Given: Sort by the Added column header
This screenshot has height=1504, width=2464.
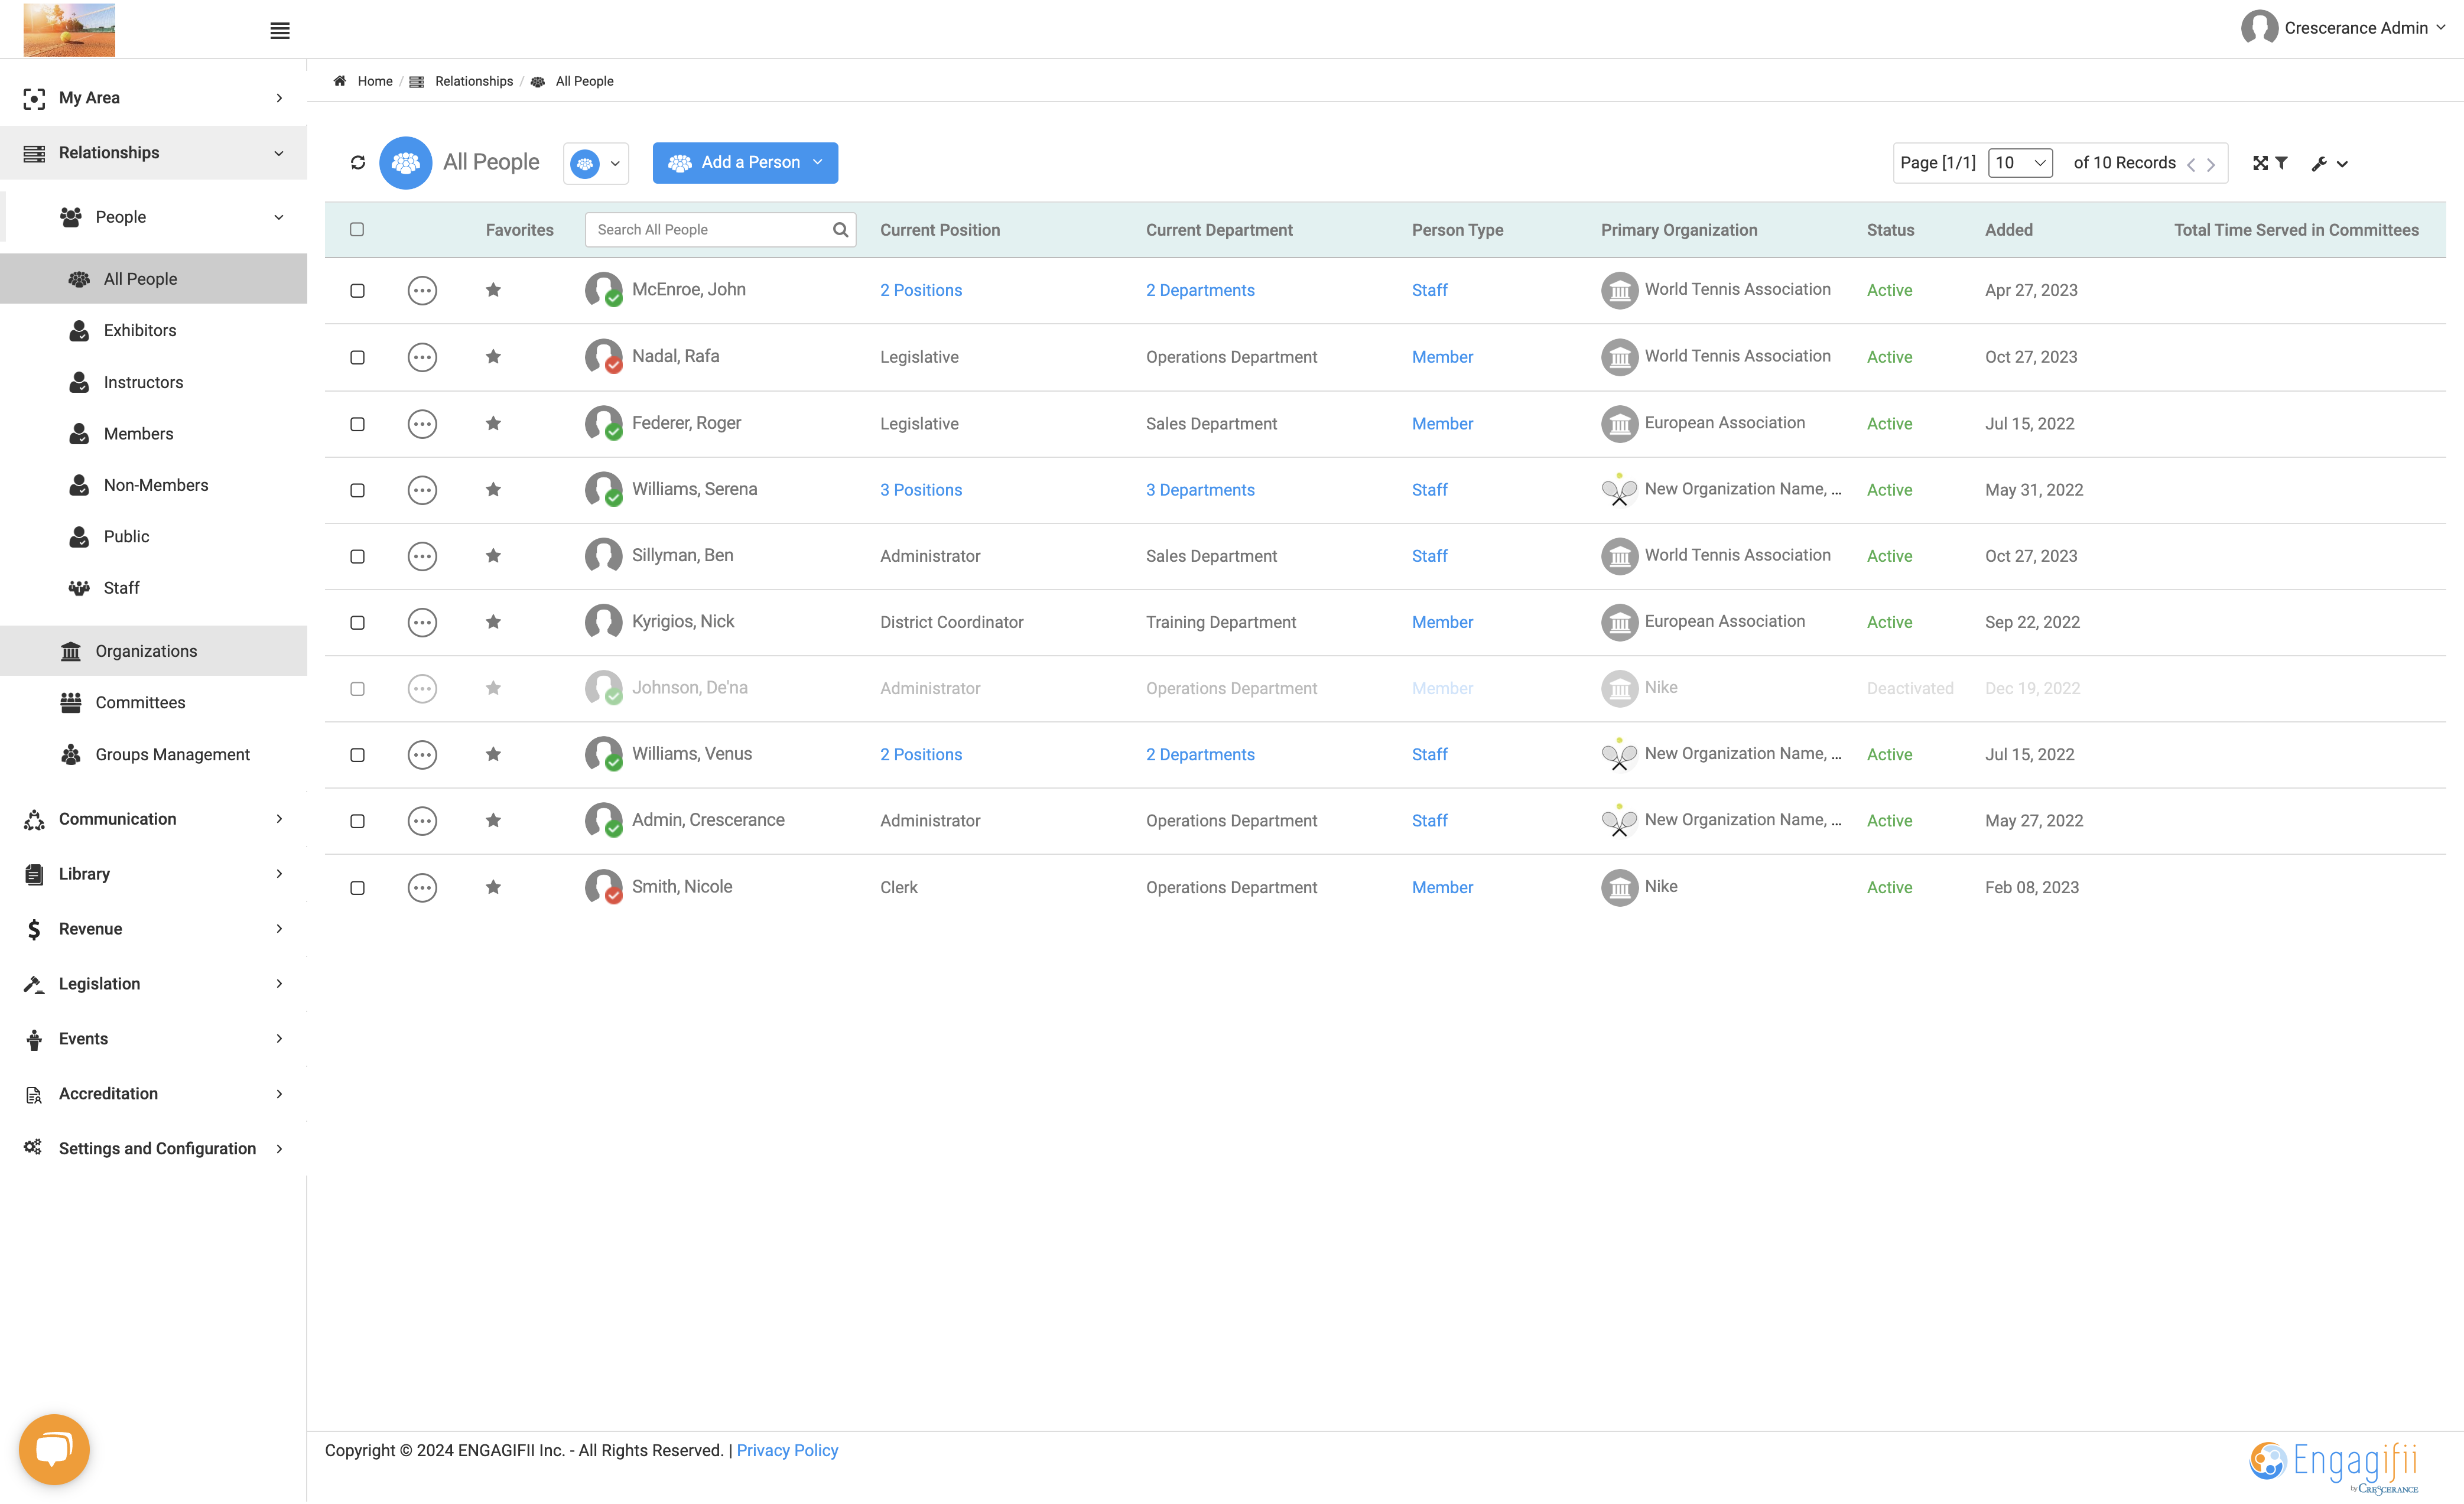Looking at the screenshot, I should pos(2009,230).
